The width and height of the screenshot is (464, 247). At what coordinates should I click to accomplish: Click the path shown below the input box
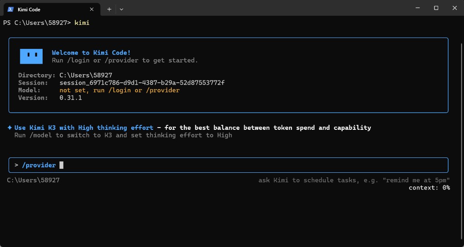pyautogui.click(x=34, y=180)
